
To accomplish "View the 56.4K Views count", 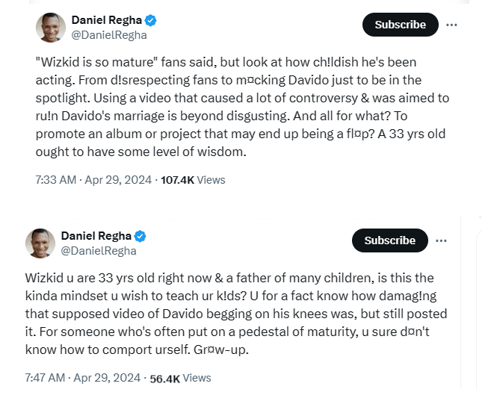I will [180, 378].
